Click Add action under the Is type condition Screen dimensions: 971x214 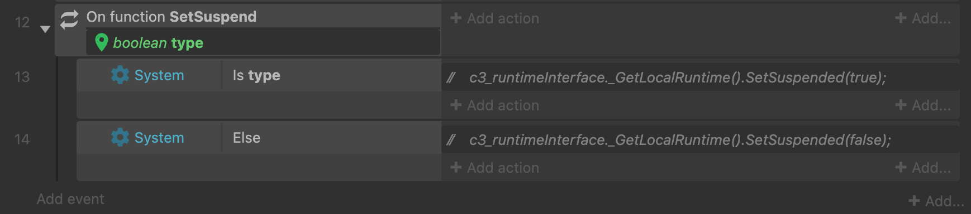(495, 105)
